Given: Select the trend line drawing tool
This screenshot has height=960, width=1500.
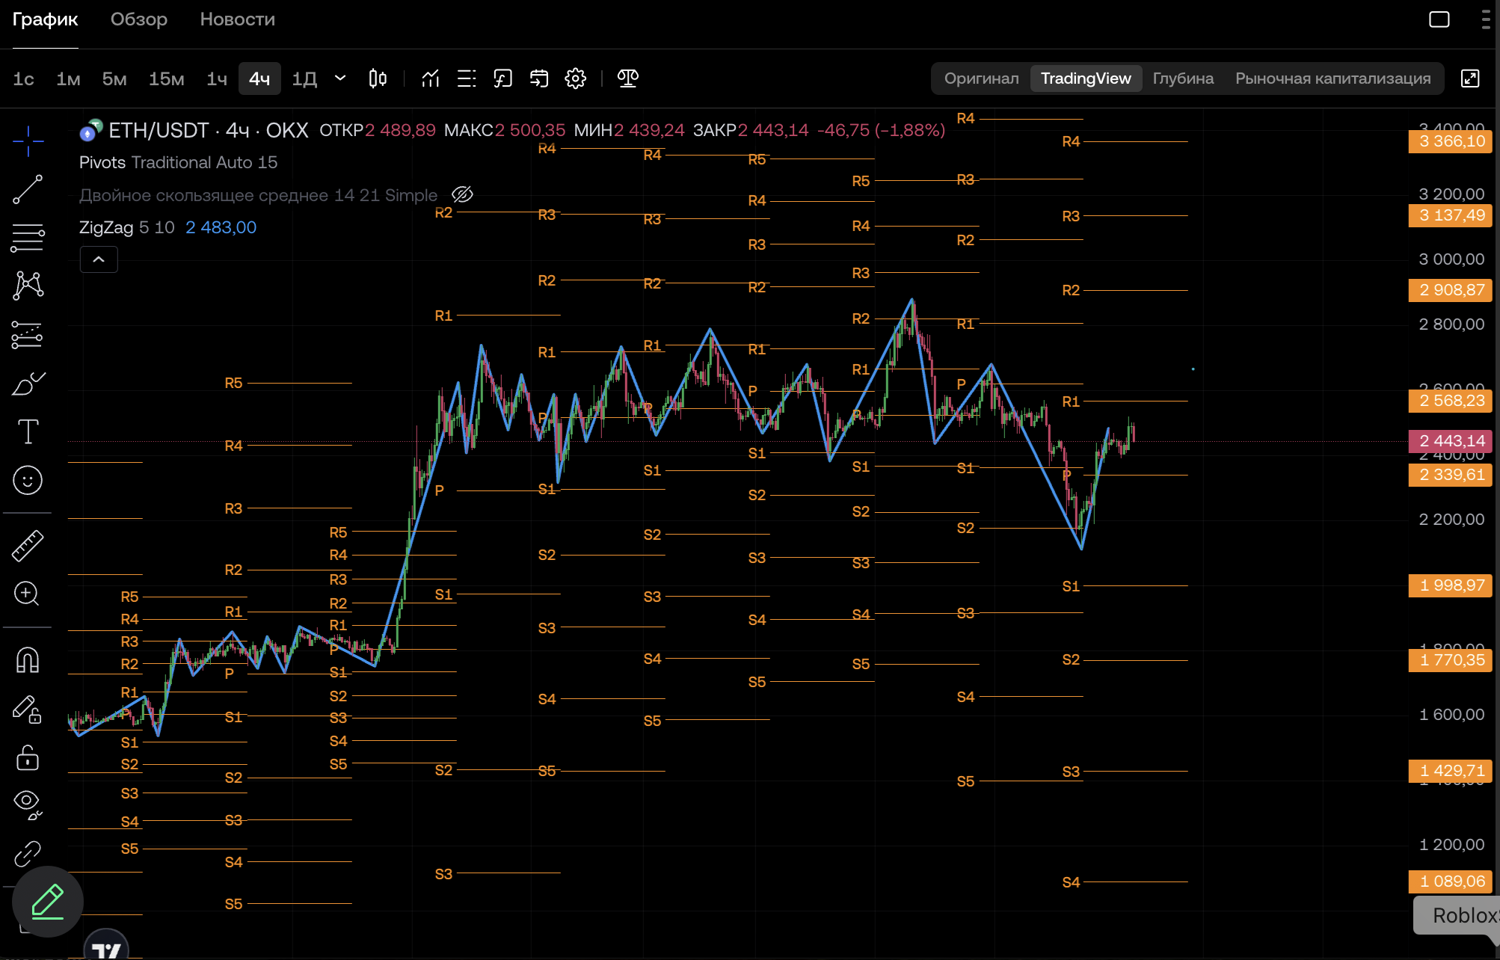Looking at the screenshot, I should (x=28, y=189).
